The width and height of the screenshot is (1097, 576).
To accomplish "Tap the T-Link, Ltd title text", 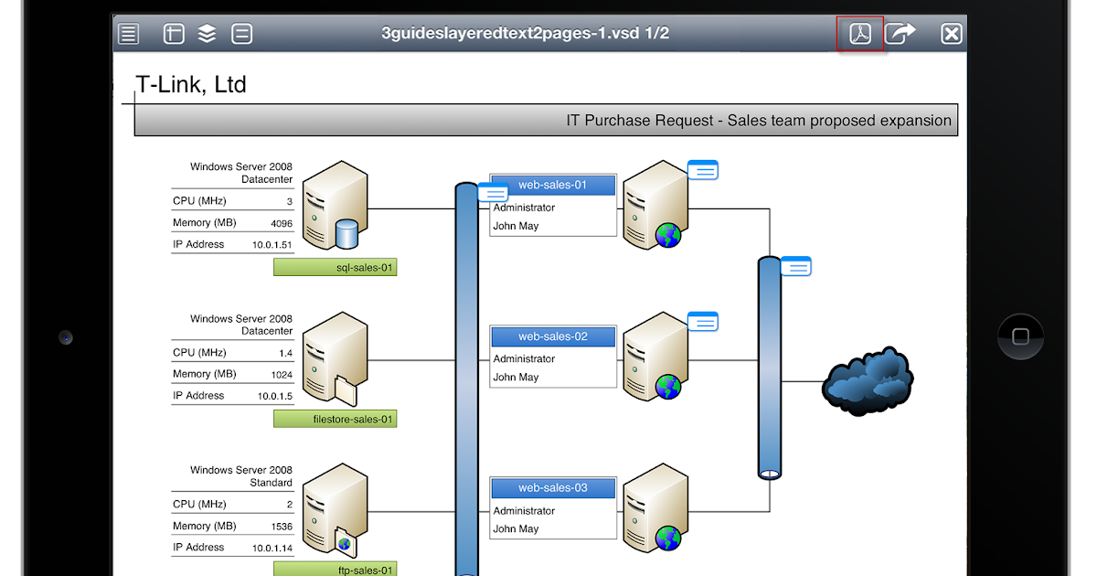I will point(191,85).
